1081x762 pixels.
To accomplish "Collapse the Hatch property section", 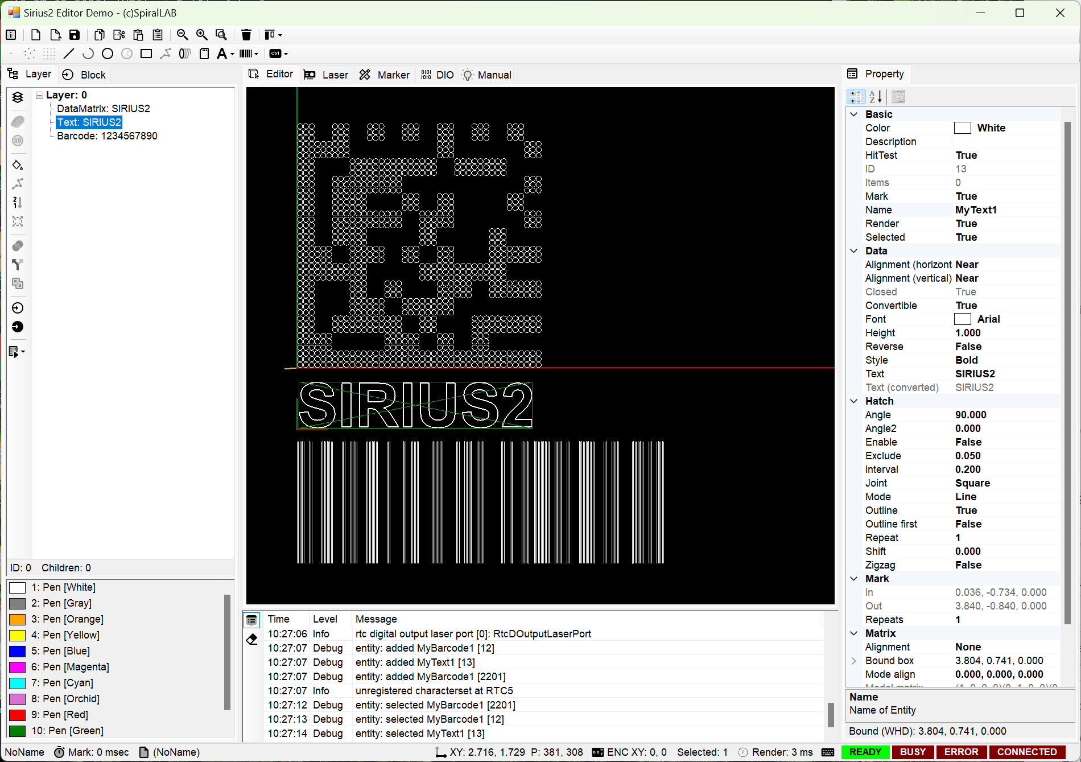I will pos(854,401).
